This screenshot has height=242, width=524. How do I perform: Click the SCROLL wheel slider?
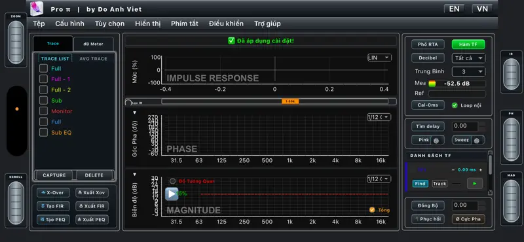[x=16, y=203]
